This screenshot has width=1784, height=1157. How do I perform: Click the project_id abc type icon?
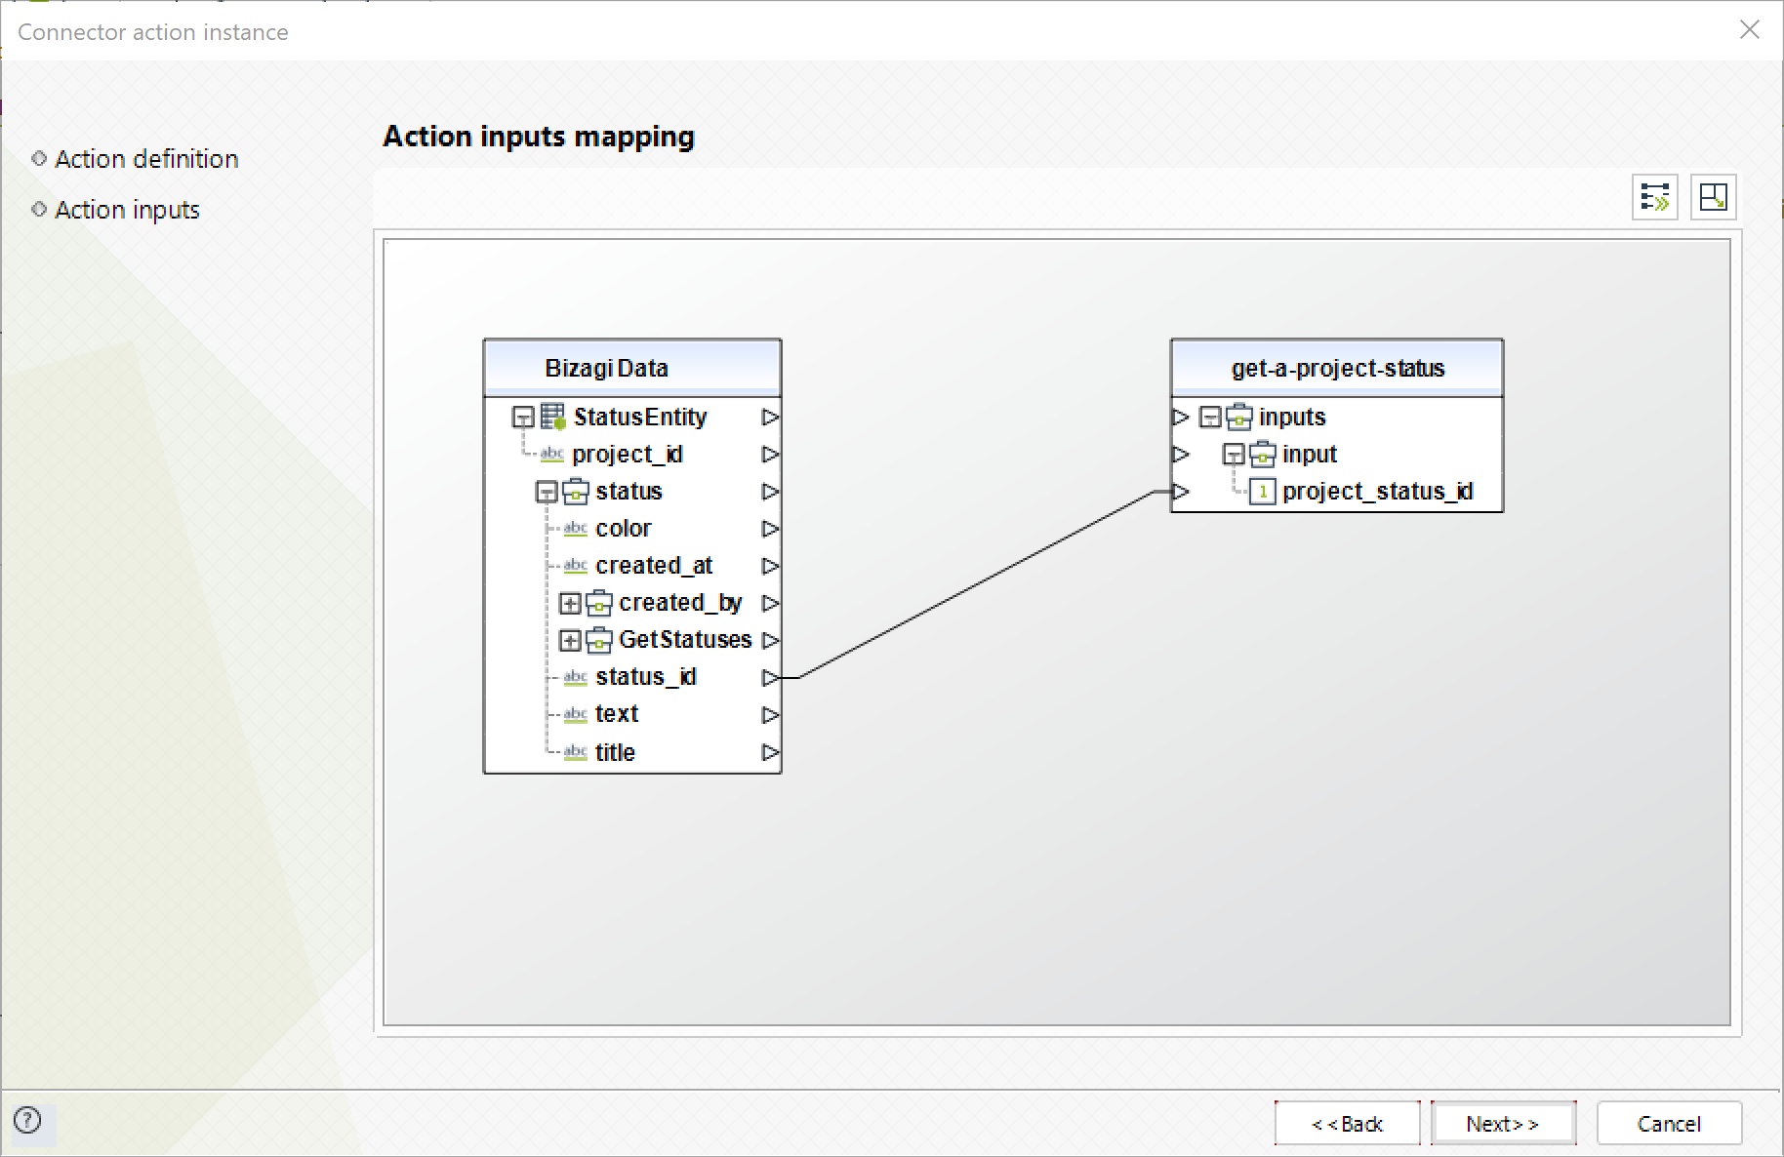coord(552,455)
